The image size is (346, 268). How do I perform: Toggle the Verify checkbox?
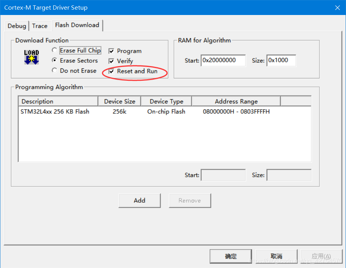(111, 61)
